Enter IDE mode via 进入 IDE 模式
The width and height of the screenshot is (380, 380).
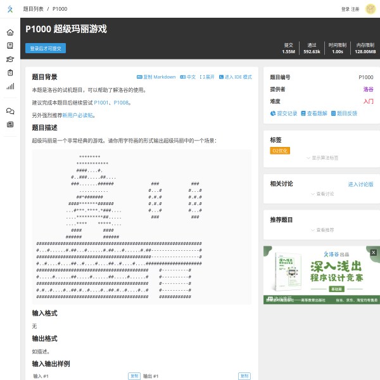pos(236,77)
